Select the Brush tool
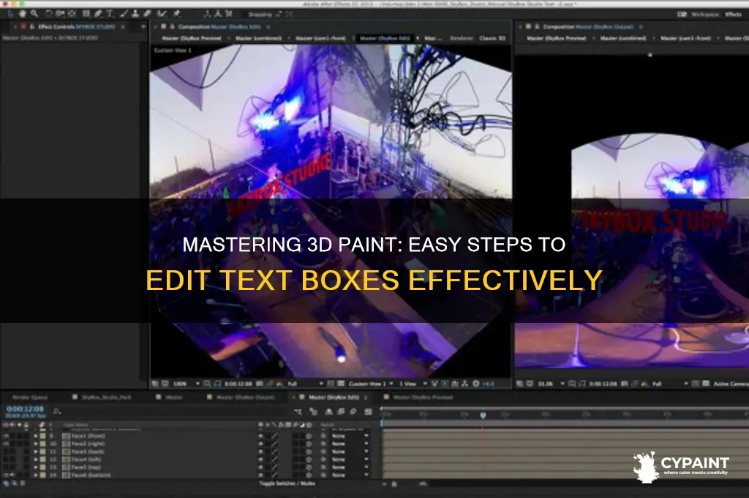Screen dimensions: 749x498 point(124,14)
